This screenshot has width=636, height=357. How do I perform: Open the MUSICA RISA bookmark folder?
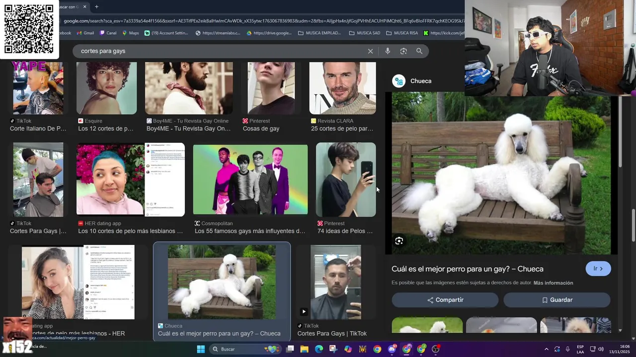(x=402, y=33)
